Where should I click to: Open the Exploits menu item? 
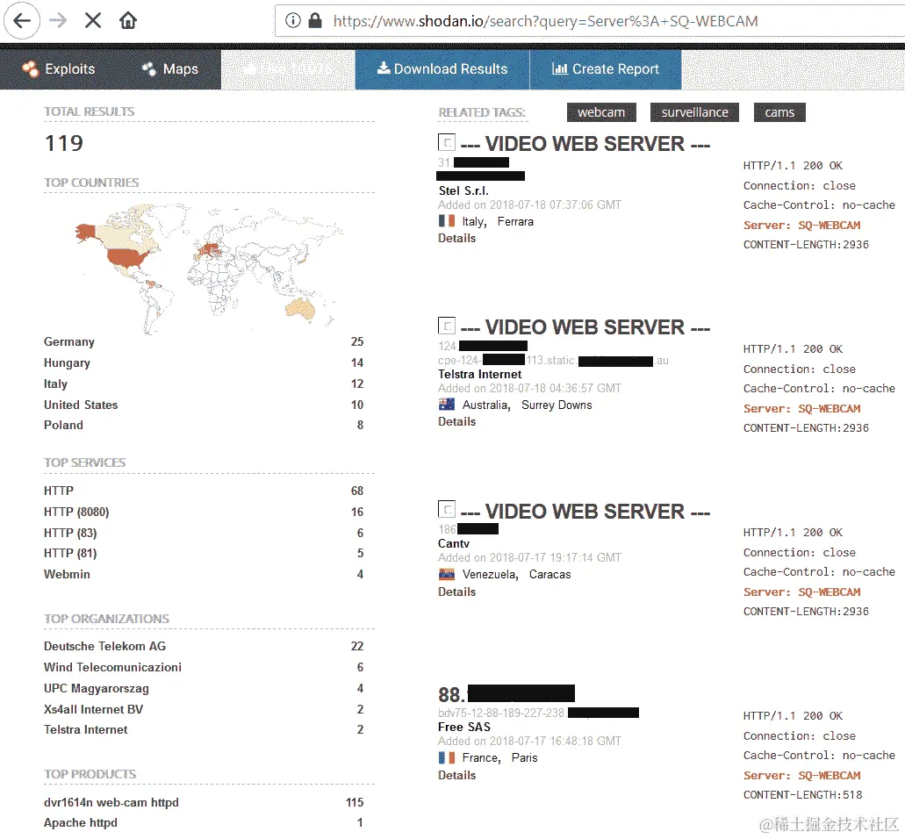point(59,69)
